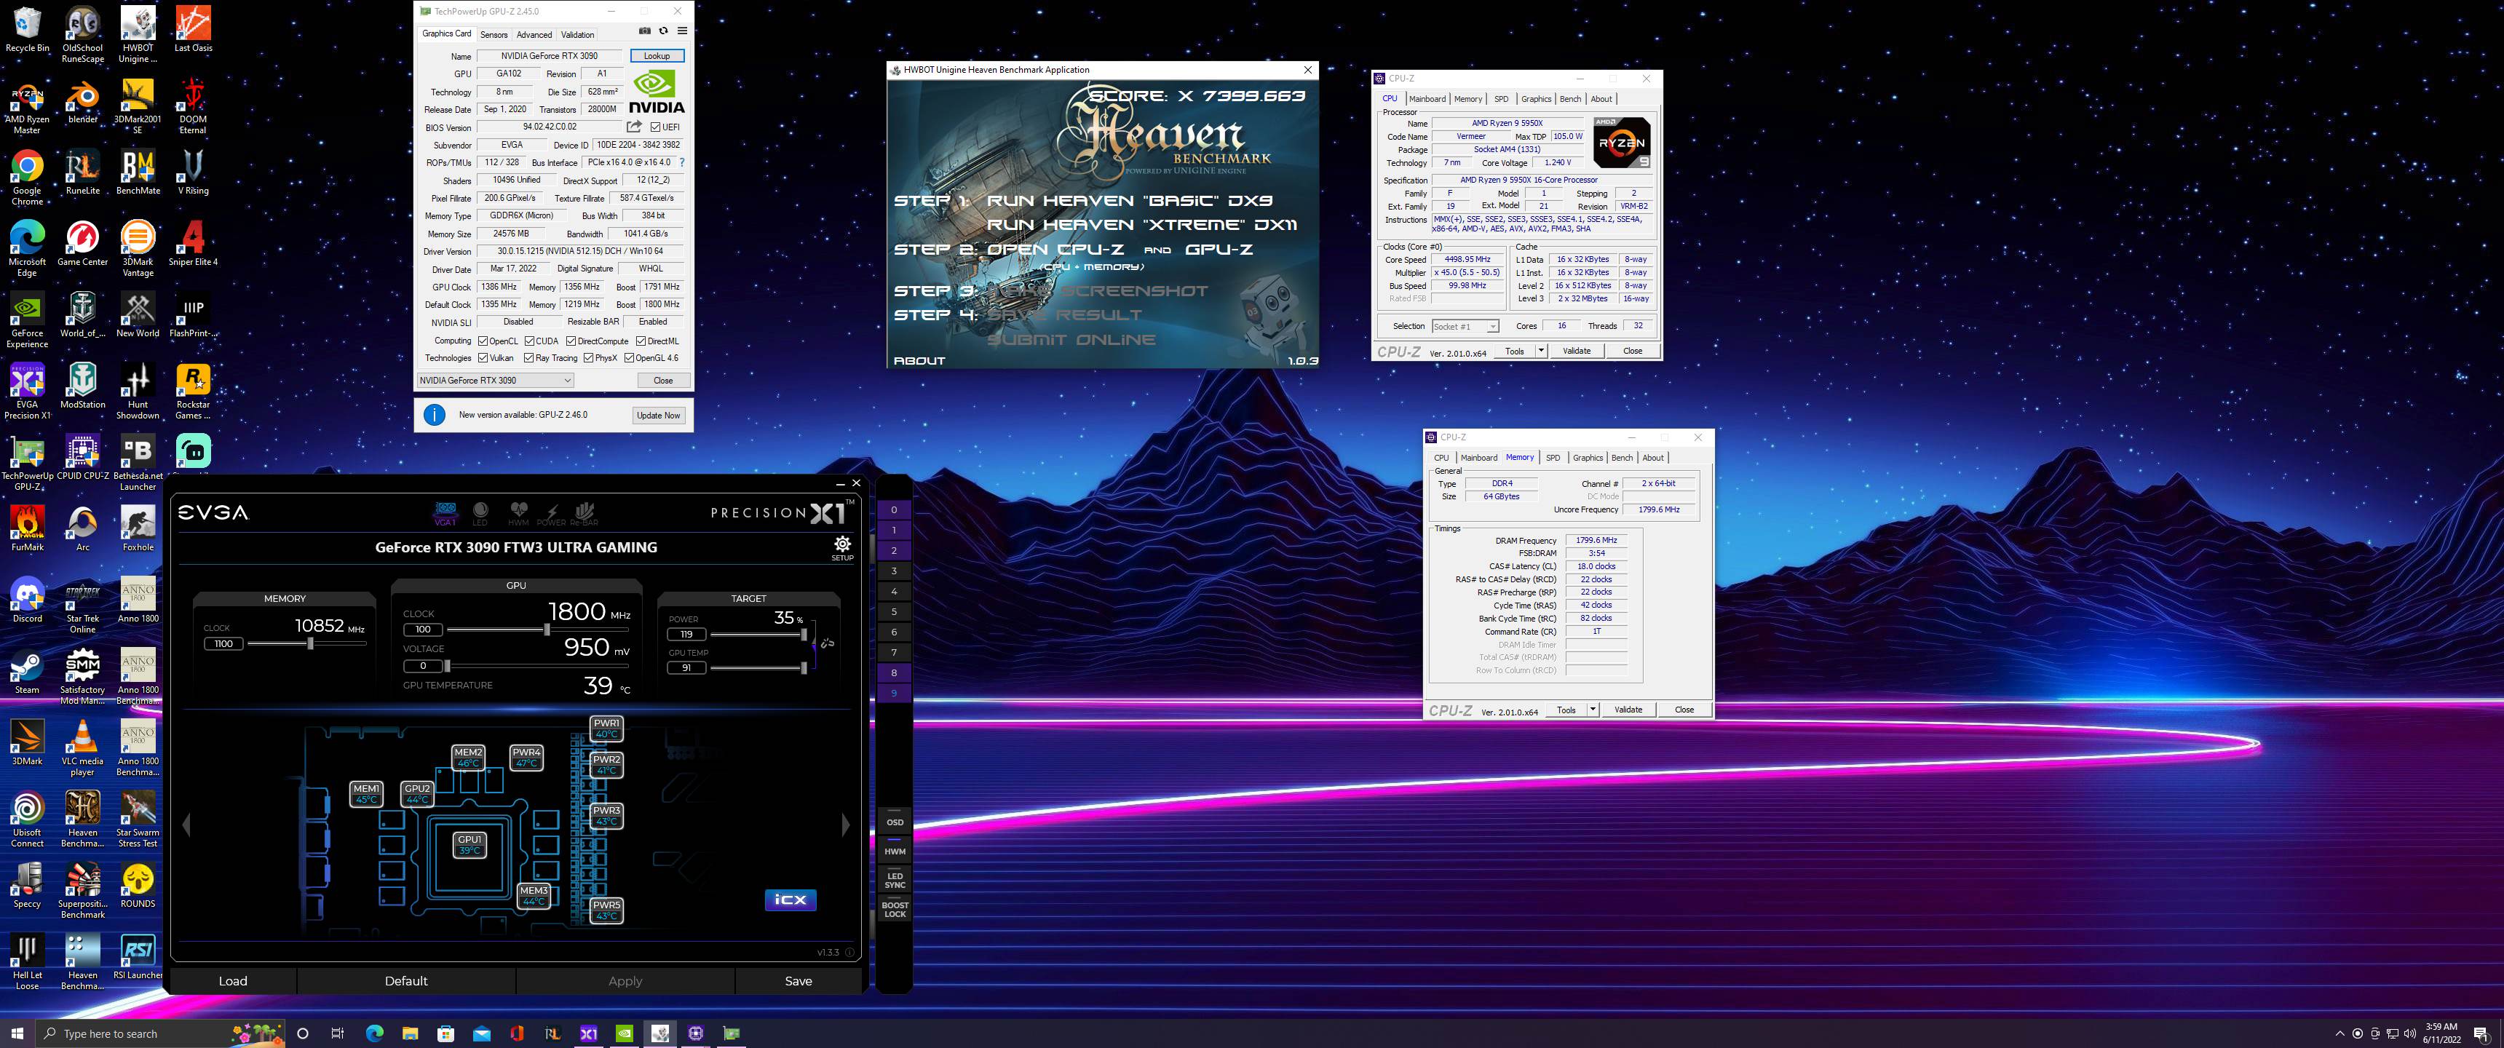Click the Power Target value field showing 119
The height and width of the screenshot is (1048, 2504).
[686, 634]
